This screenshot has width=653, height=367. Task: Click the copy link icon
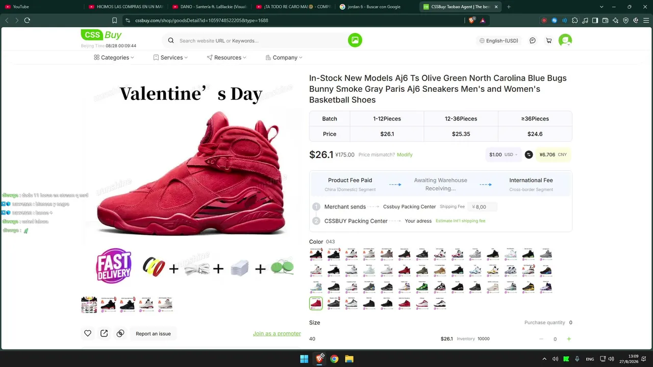(x=120, y=333)
